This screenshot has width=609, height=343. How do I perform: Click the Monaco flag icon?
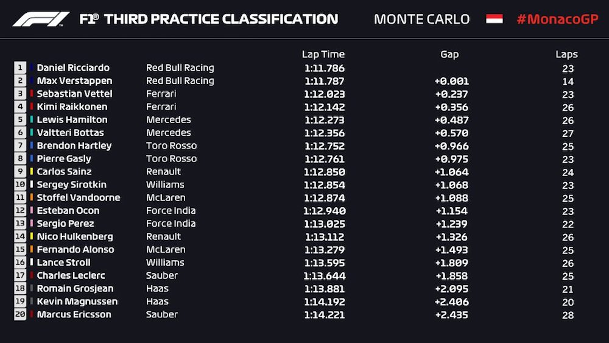click(494, 19)
